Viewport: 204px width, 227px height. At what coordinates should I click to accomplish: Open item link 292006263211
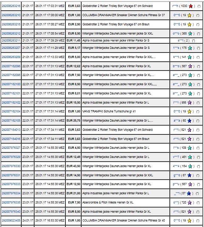(11, 40)
